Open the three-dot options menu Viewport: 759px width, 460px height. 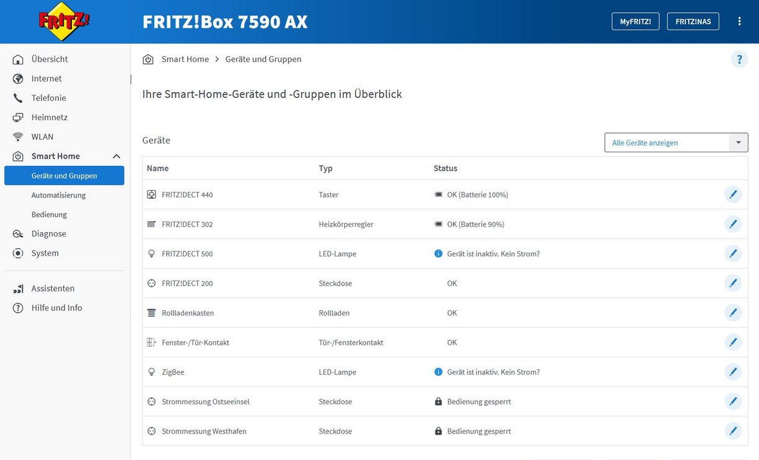[739, 21]
